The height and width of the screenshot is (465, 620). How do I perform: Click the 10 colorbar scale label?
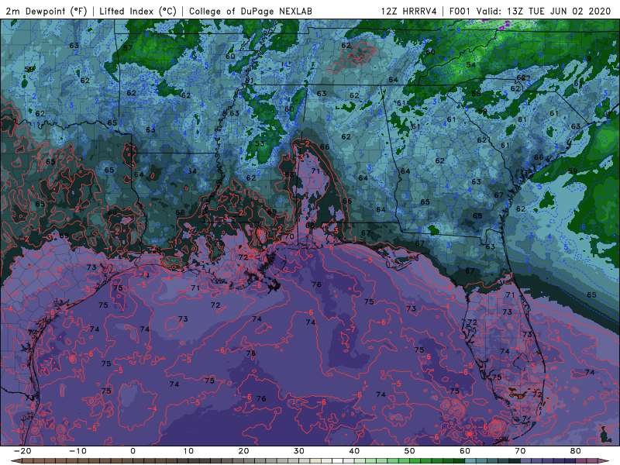pyautogui.click(x=188, y=451)
